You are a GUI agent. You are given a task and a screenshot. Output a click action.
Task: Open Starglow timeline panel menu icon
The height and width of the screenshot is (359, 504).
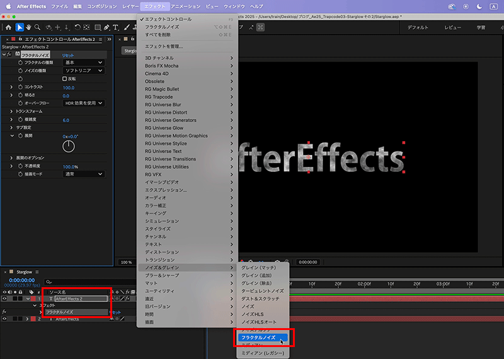coord(37,272)
